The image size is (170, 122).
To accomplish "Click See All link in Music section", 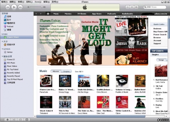I will click(x=79, y=72).
